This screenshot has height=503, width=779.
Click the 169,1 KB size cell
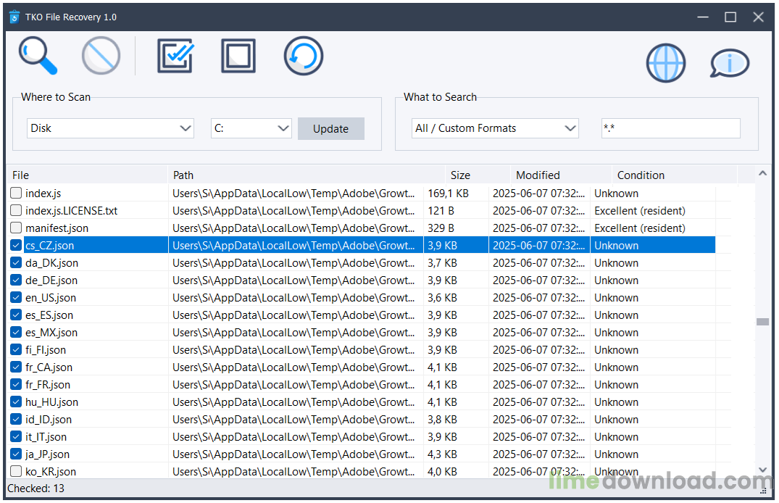[448, 194]
